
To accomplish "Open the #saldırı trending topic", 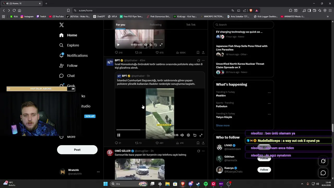I will coord(221,96).
